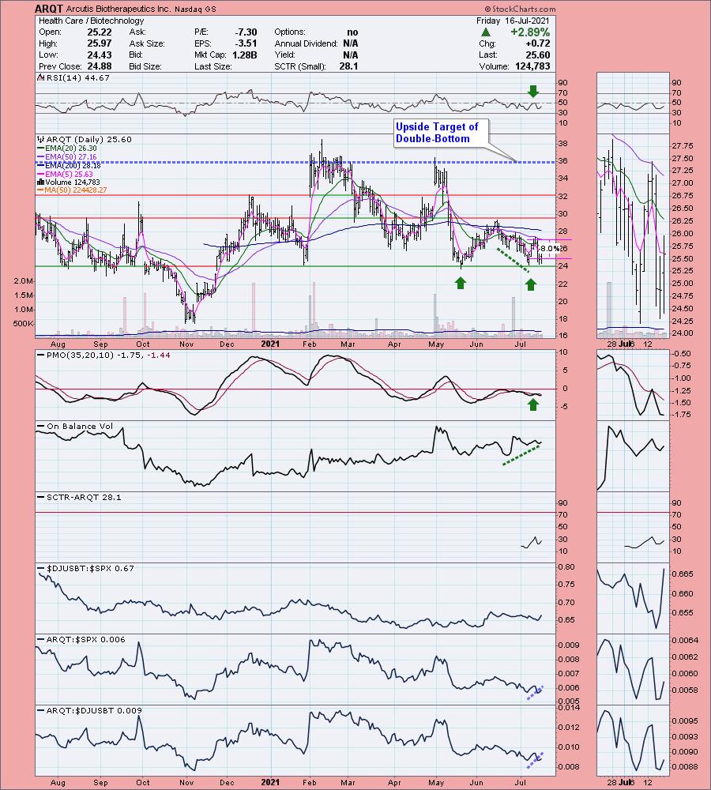Click the Ask Size label
The width and height of the screenshot is (711, 790).
pyautogui.click(x=147, y=43)
